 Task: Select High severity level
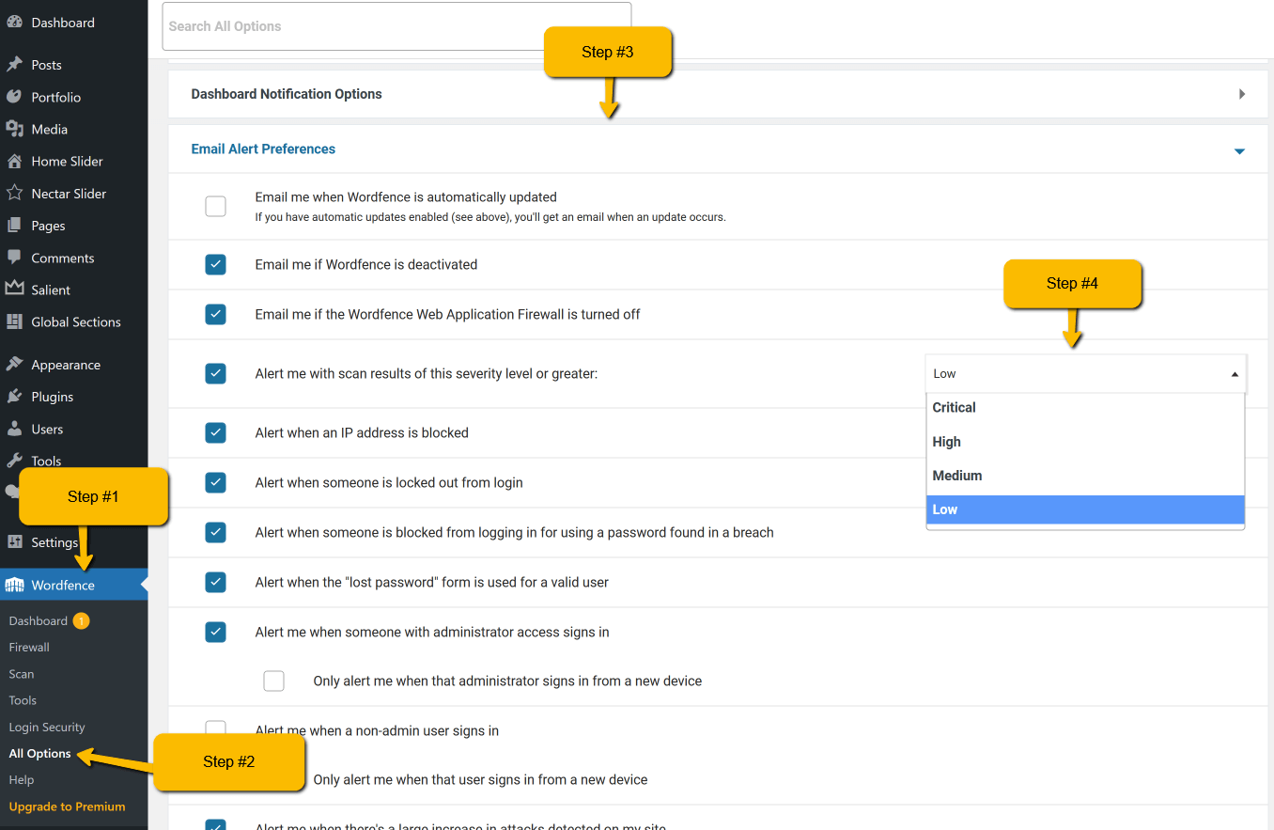[x=1085, y=442]
